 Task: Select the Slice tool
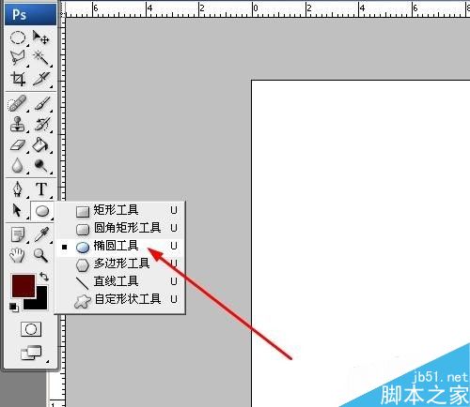pyautogui.click(x=41, y=79)
